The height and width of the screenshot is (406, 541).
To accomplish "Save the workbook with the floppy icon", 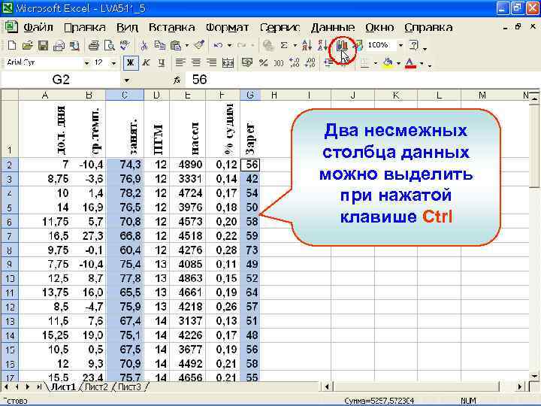I will click(43, 45).
